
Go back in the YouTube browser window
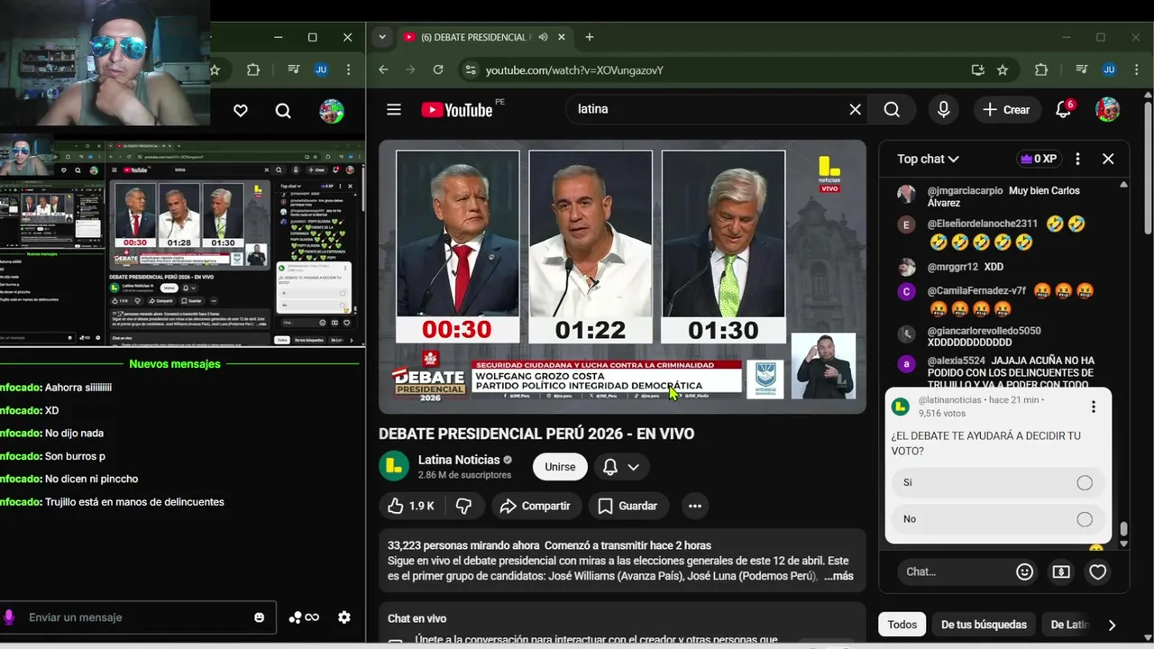(383, 69)
